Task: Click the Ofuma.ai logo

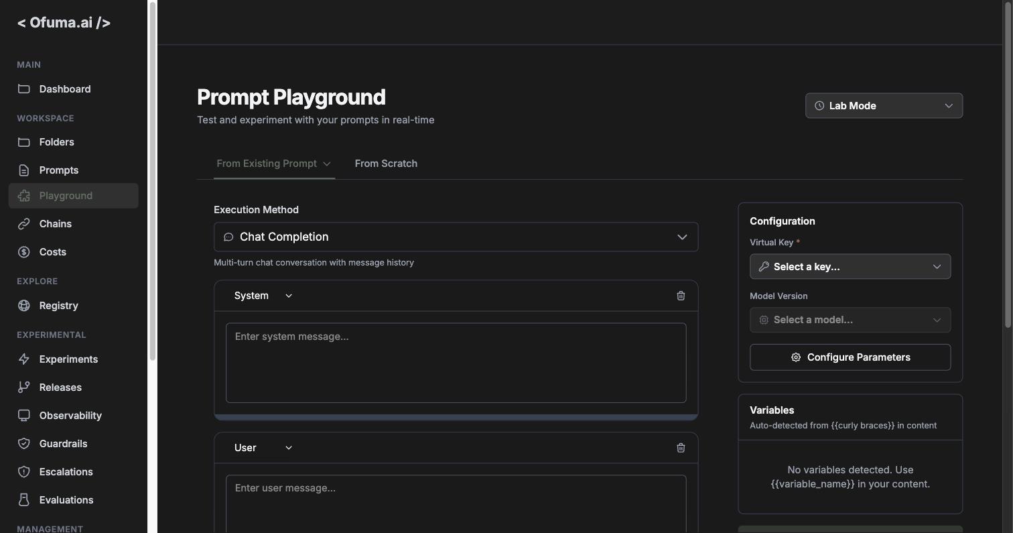Action: coord(64,23)
